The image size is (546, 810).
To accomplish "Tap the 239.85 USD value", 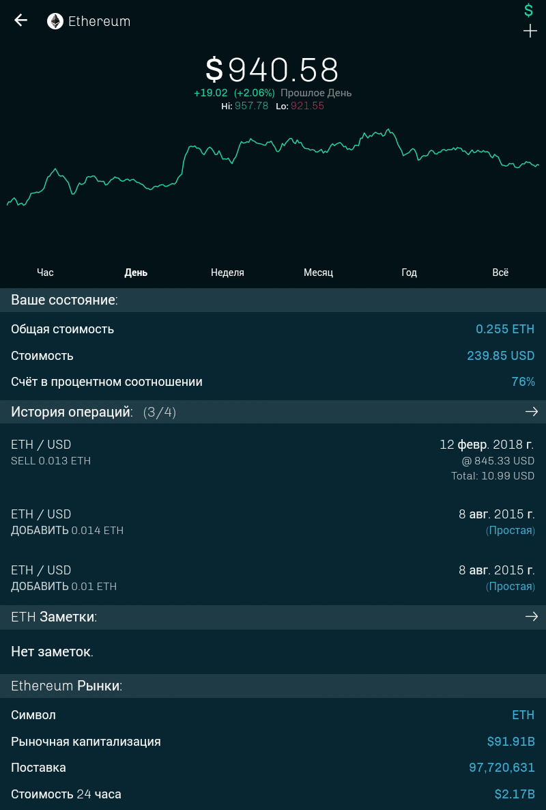I will coord(500,356).
